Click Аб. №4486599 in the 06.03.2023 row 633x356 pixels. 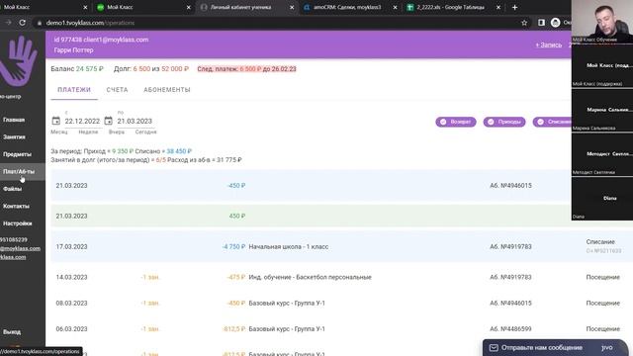click(510, 329)
